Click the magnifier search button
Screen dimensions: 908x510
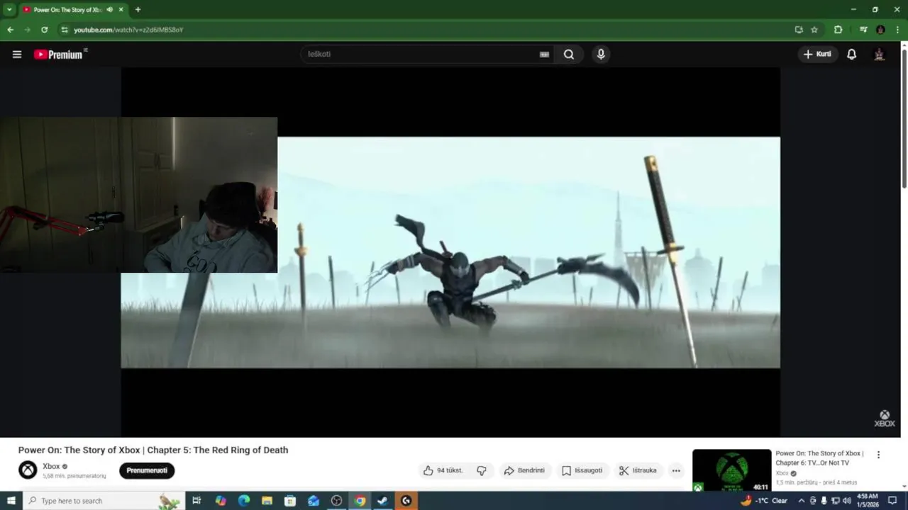pos(569,55)
